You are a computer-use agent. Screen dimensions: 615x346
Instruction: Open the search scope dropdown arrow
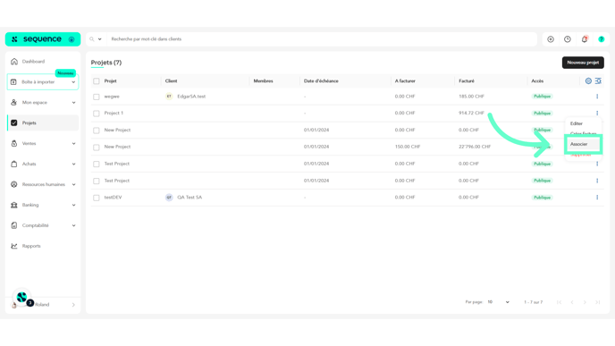click(x=99, y=39)
